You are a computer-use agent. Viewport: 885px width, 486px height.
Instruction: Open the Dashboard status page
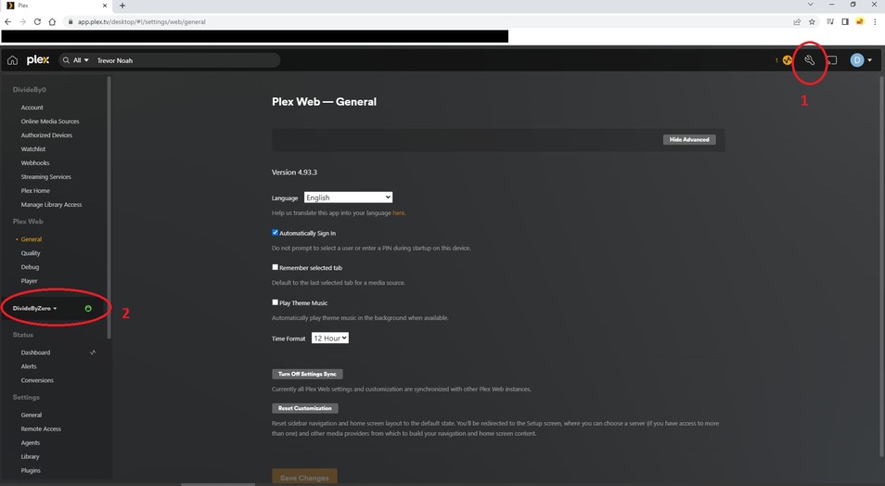tap(35, 352)
